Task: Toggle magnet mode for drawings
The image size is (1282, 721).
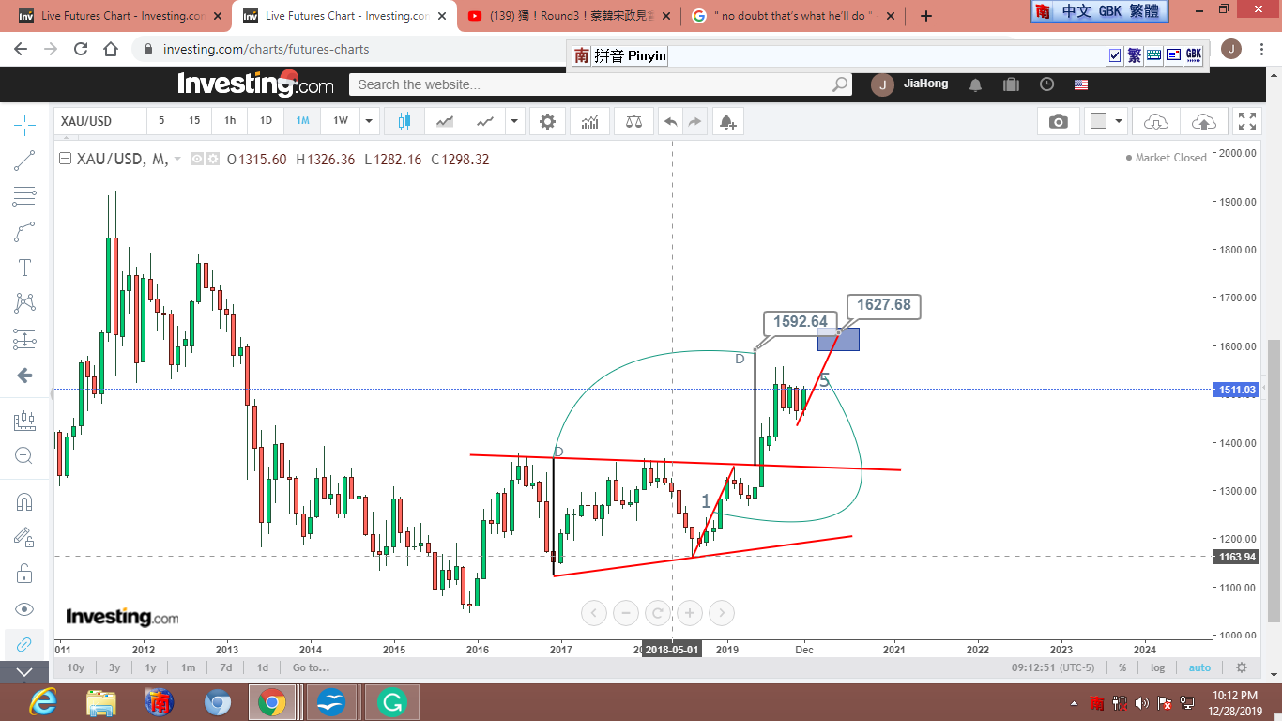Action: point(24,502)
